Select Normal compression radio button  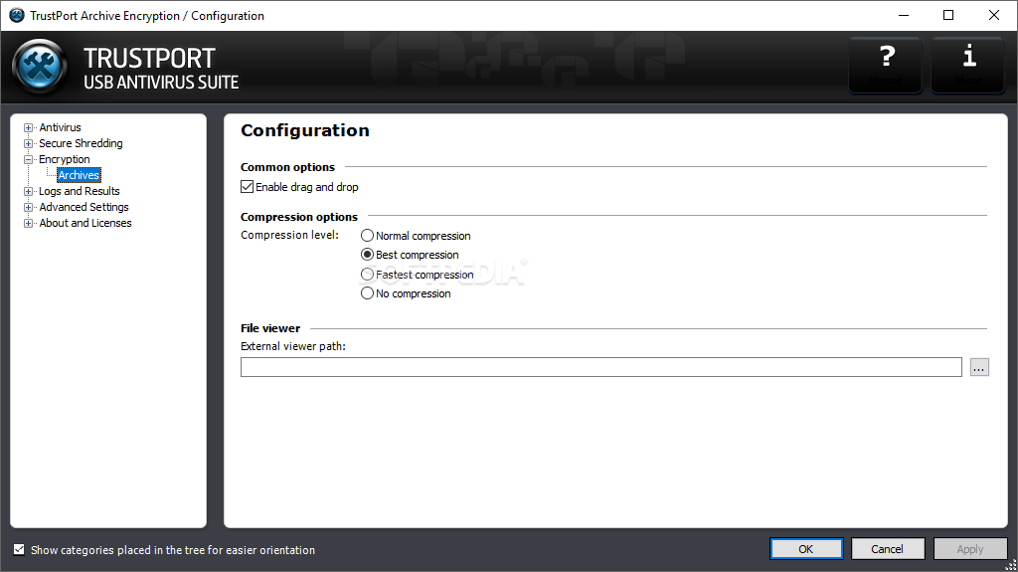tap(368, 236)
